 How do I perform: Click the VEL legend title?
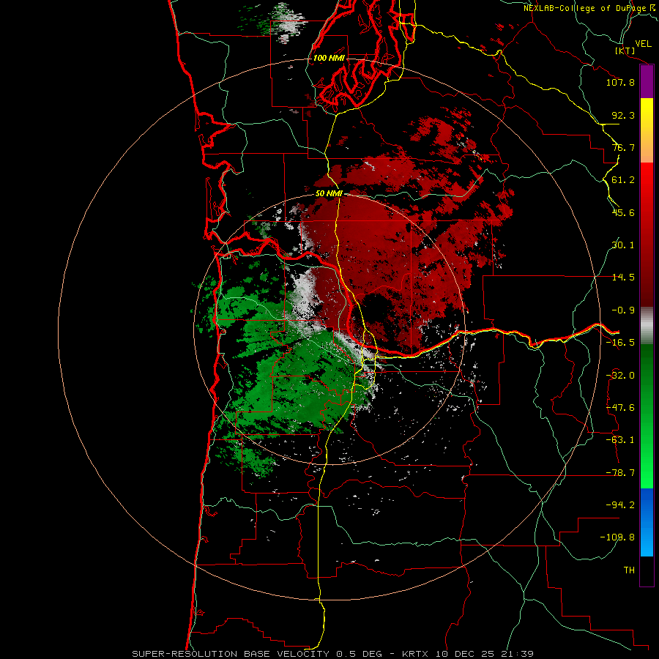click(x=643, y=44)
